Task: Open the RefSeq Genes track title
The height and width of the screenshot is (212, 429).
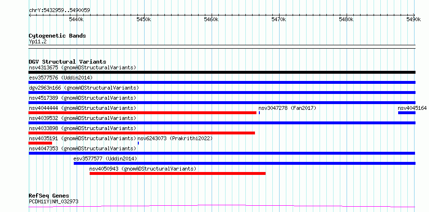Action: pyautogui.click(x=49, y=196)
